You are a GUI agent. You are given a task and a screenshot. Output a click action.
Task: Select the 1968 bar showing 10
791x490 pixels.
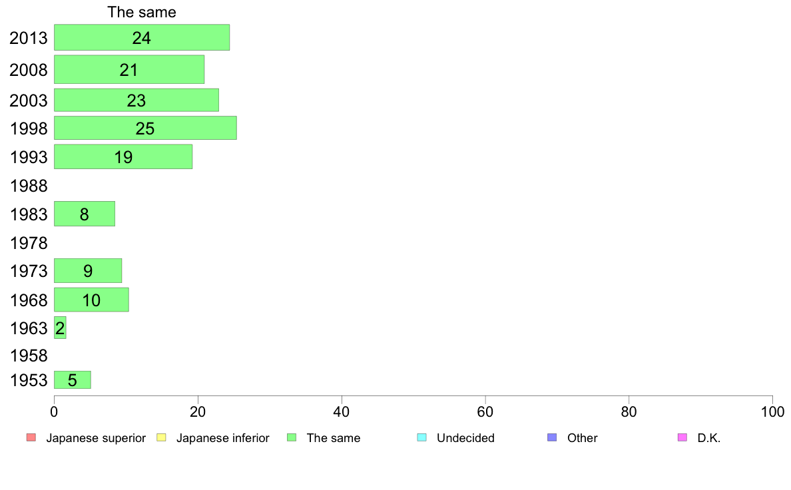91,300
